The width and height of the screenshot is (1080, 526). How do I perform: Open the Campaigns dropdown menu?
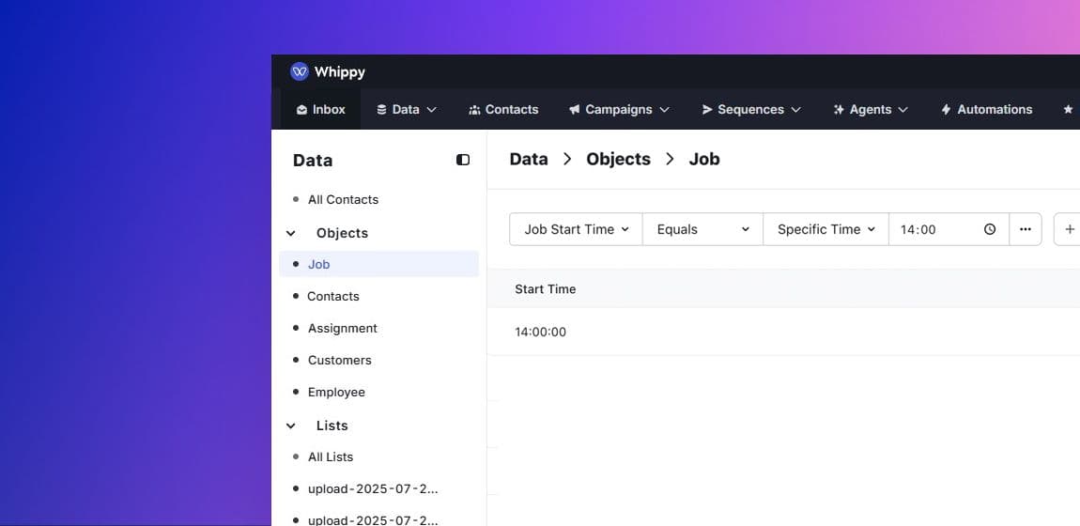(619, 110)
